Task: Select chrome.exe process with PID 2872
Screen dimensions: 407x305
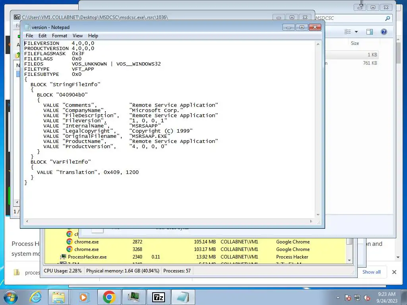Action: pyautogui.click(x=196, y=242)
